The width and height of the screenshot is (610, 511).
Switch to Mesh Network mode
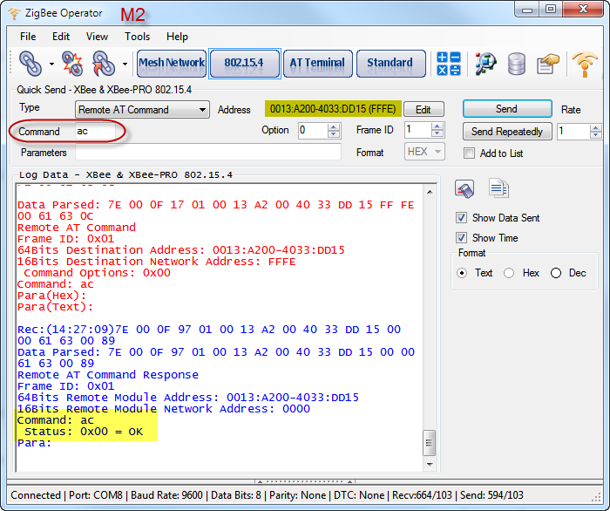pos(172,63)
